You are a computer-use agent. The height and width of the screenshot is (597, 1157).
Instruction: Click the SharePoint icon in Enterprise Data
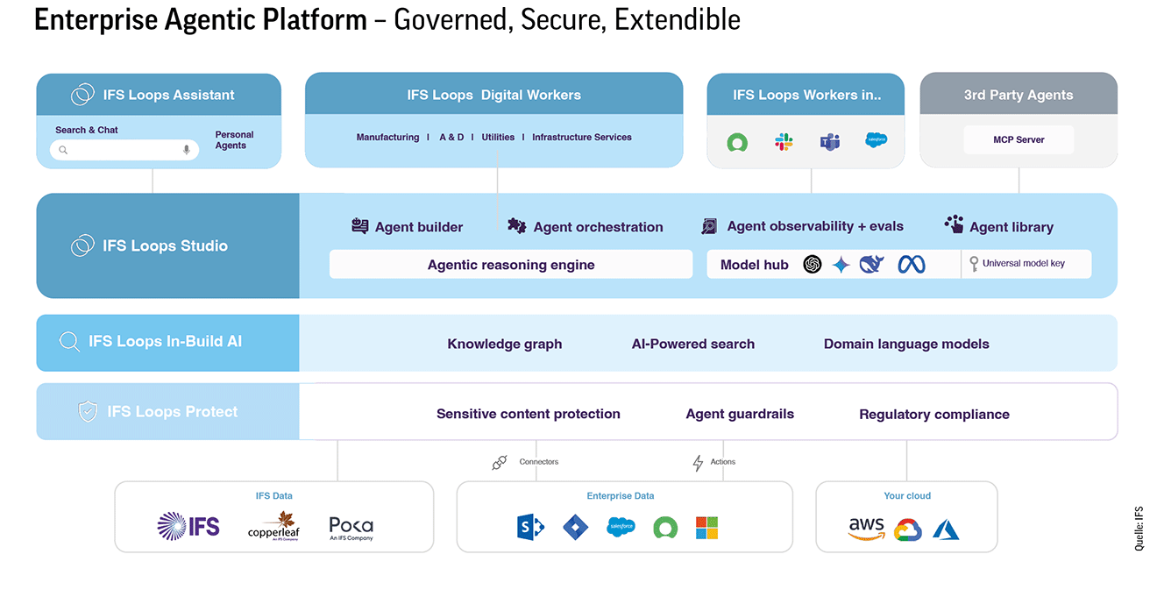[530, 527]
